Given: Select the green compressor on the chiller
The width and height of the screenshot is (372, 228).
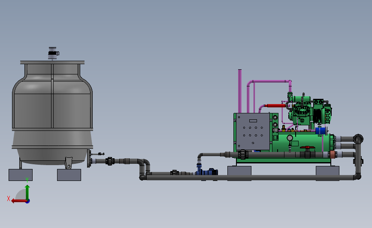Looking at the screenshot, I should click(x=310, y=111).
